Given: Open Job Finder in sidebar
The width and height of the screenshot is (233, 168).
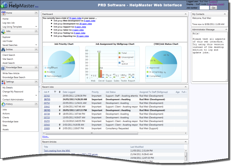Looking at the screenshot, I should pos(7,41).
